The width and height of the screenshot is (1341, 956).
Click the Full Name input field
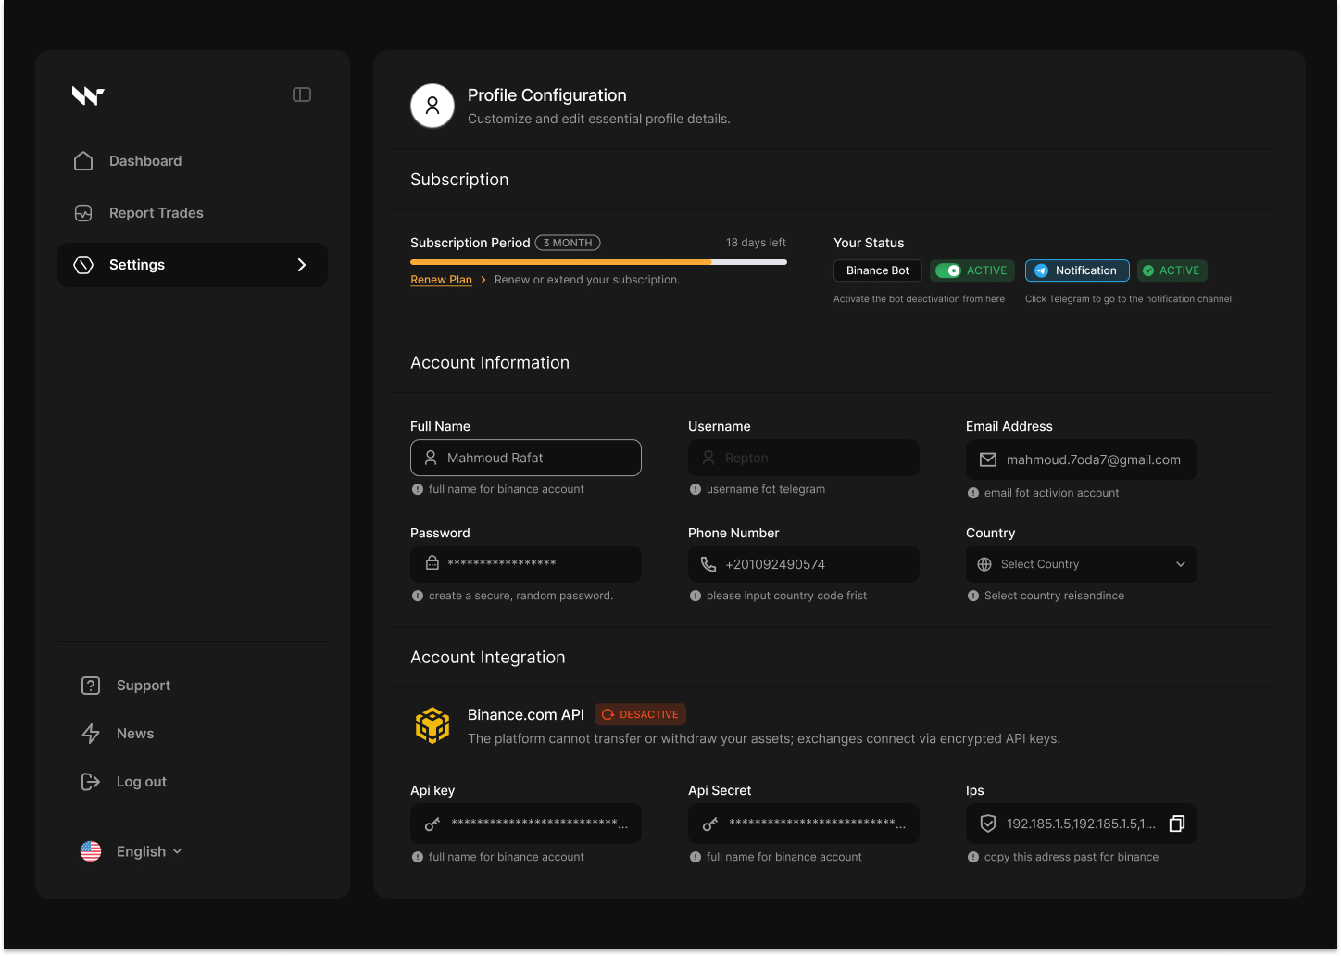[x=525, y=458]
